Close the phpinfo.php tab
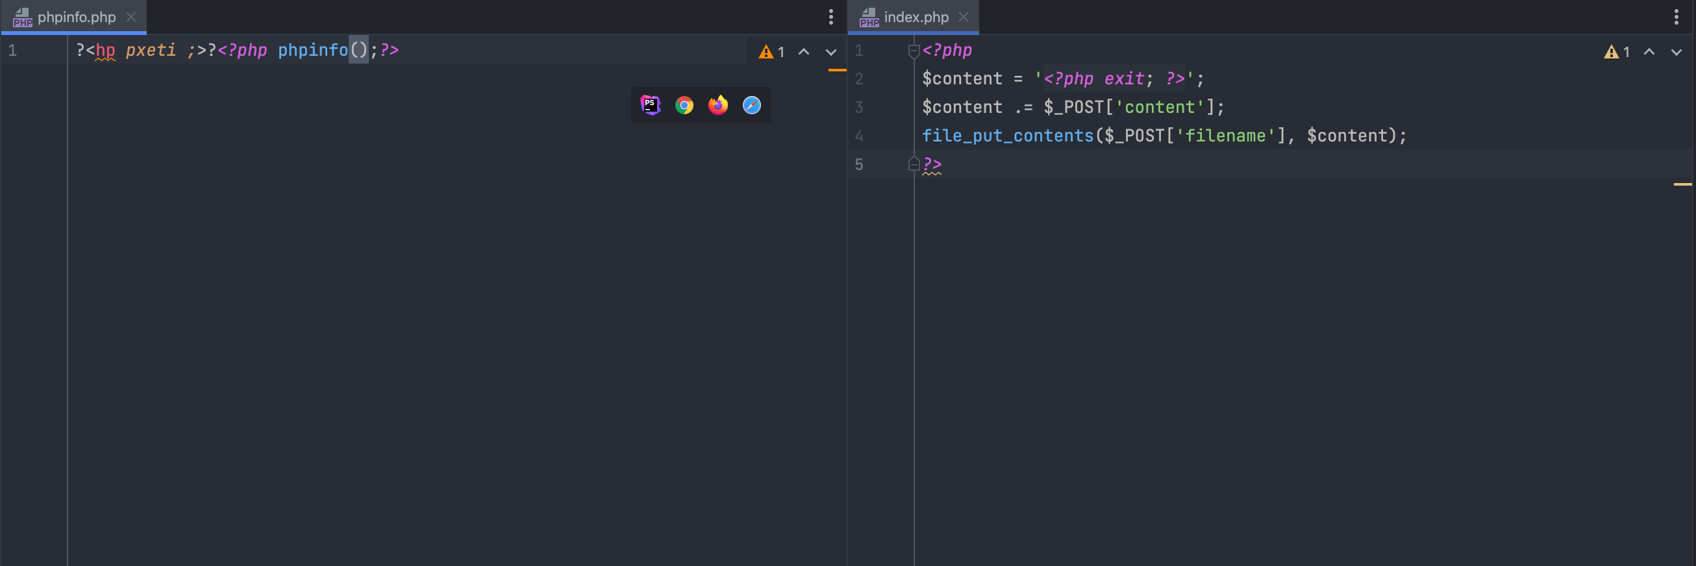The height and width of the screenshot is (566, 1696). pyautogui.click(x=131, y=17)
